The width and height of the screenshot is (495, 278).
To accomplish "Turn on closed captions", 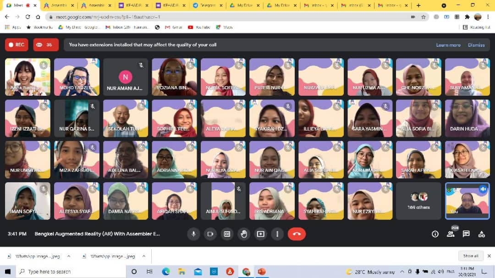I will [x=227, y=234].
